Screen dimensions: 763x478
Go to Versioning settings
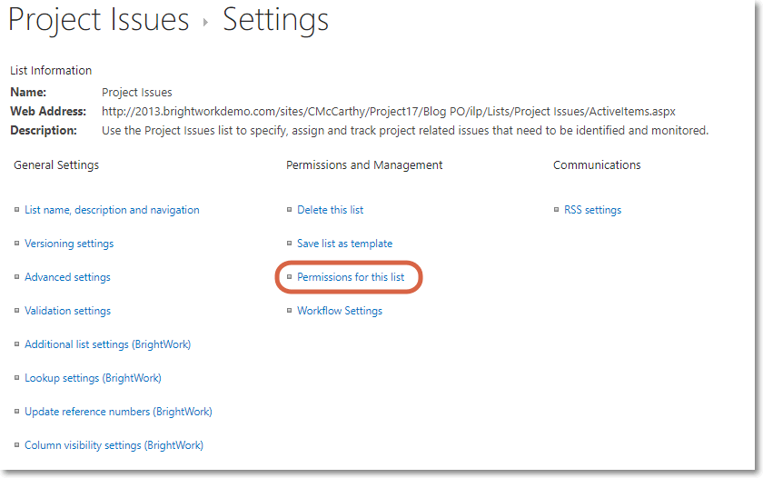click(x=69, y=244)
